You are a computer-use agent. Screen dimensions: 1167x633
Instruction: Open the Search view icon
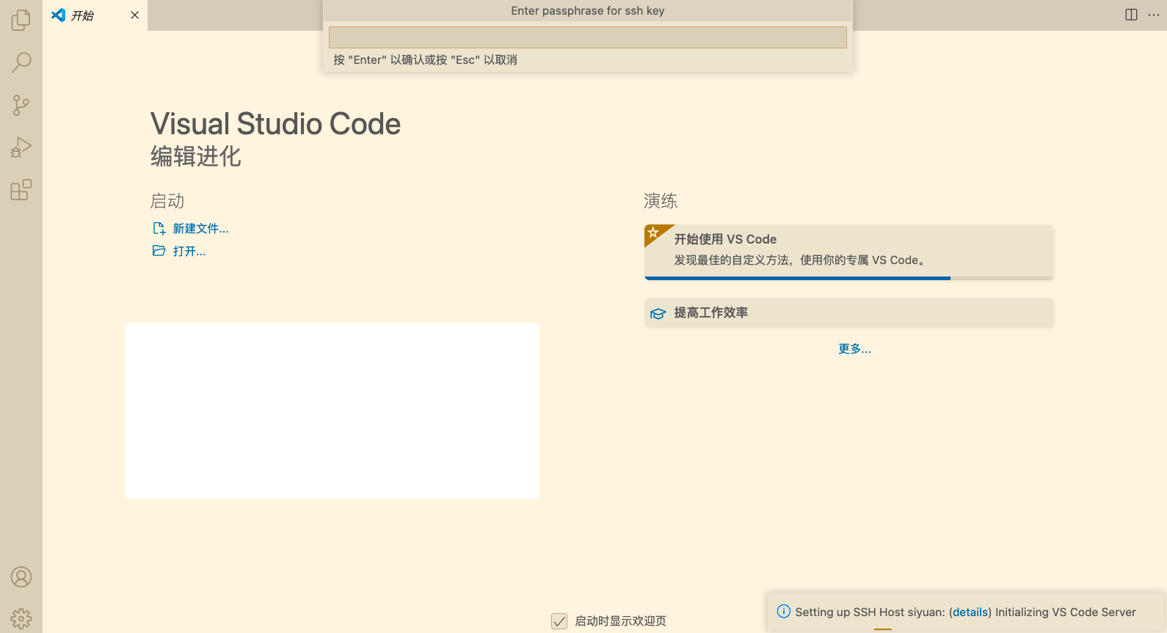(21, 62)
